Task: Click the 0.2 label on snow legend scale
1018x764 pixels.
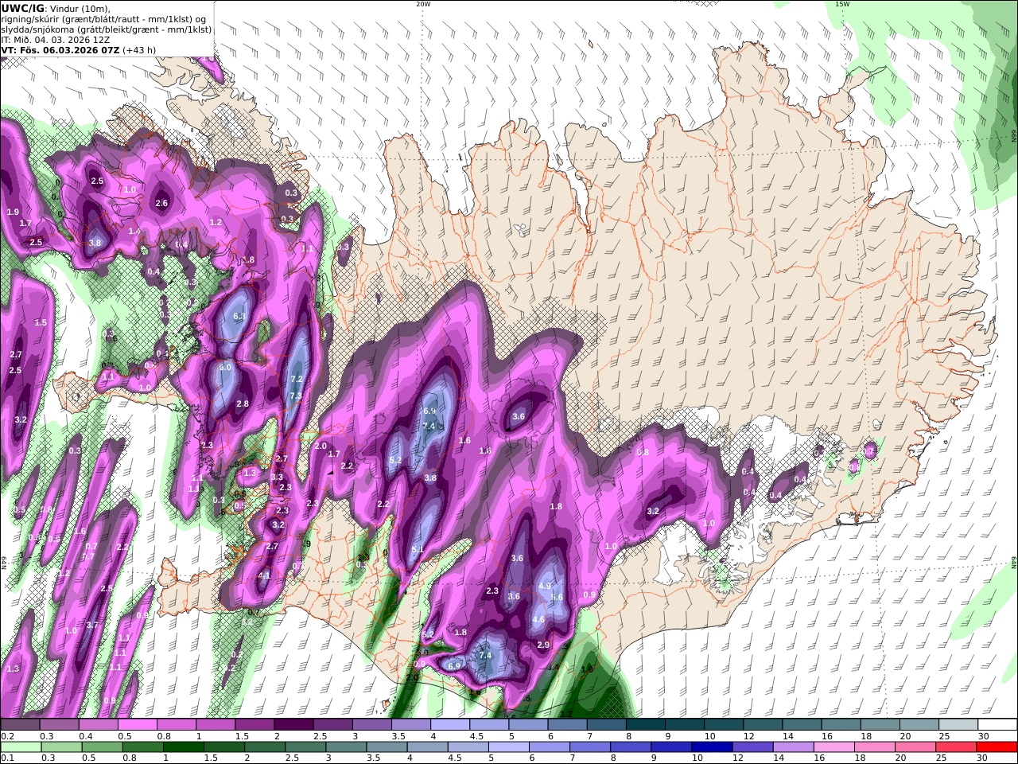Action: click(x=7, y=736)
